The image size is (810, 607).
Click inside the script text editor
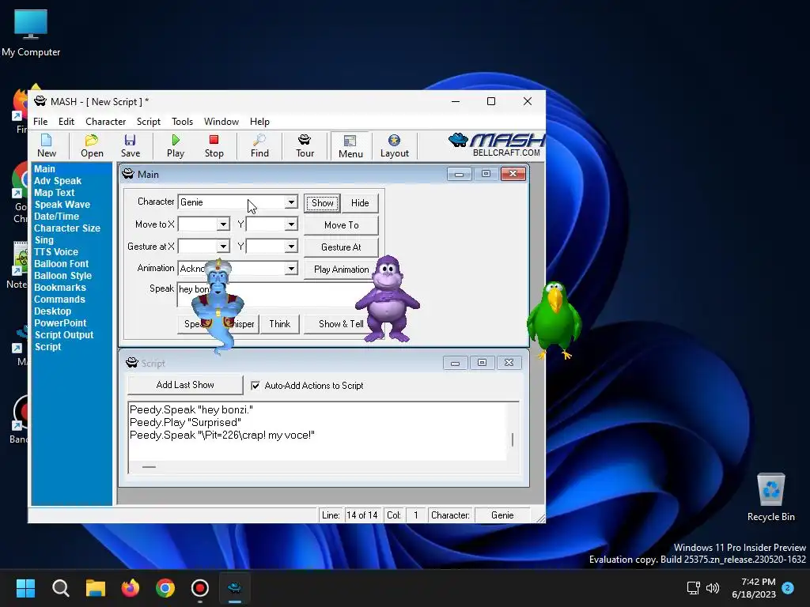coord(318,432)
